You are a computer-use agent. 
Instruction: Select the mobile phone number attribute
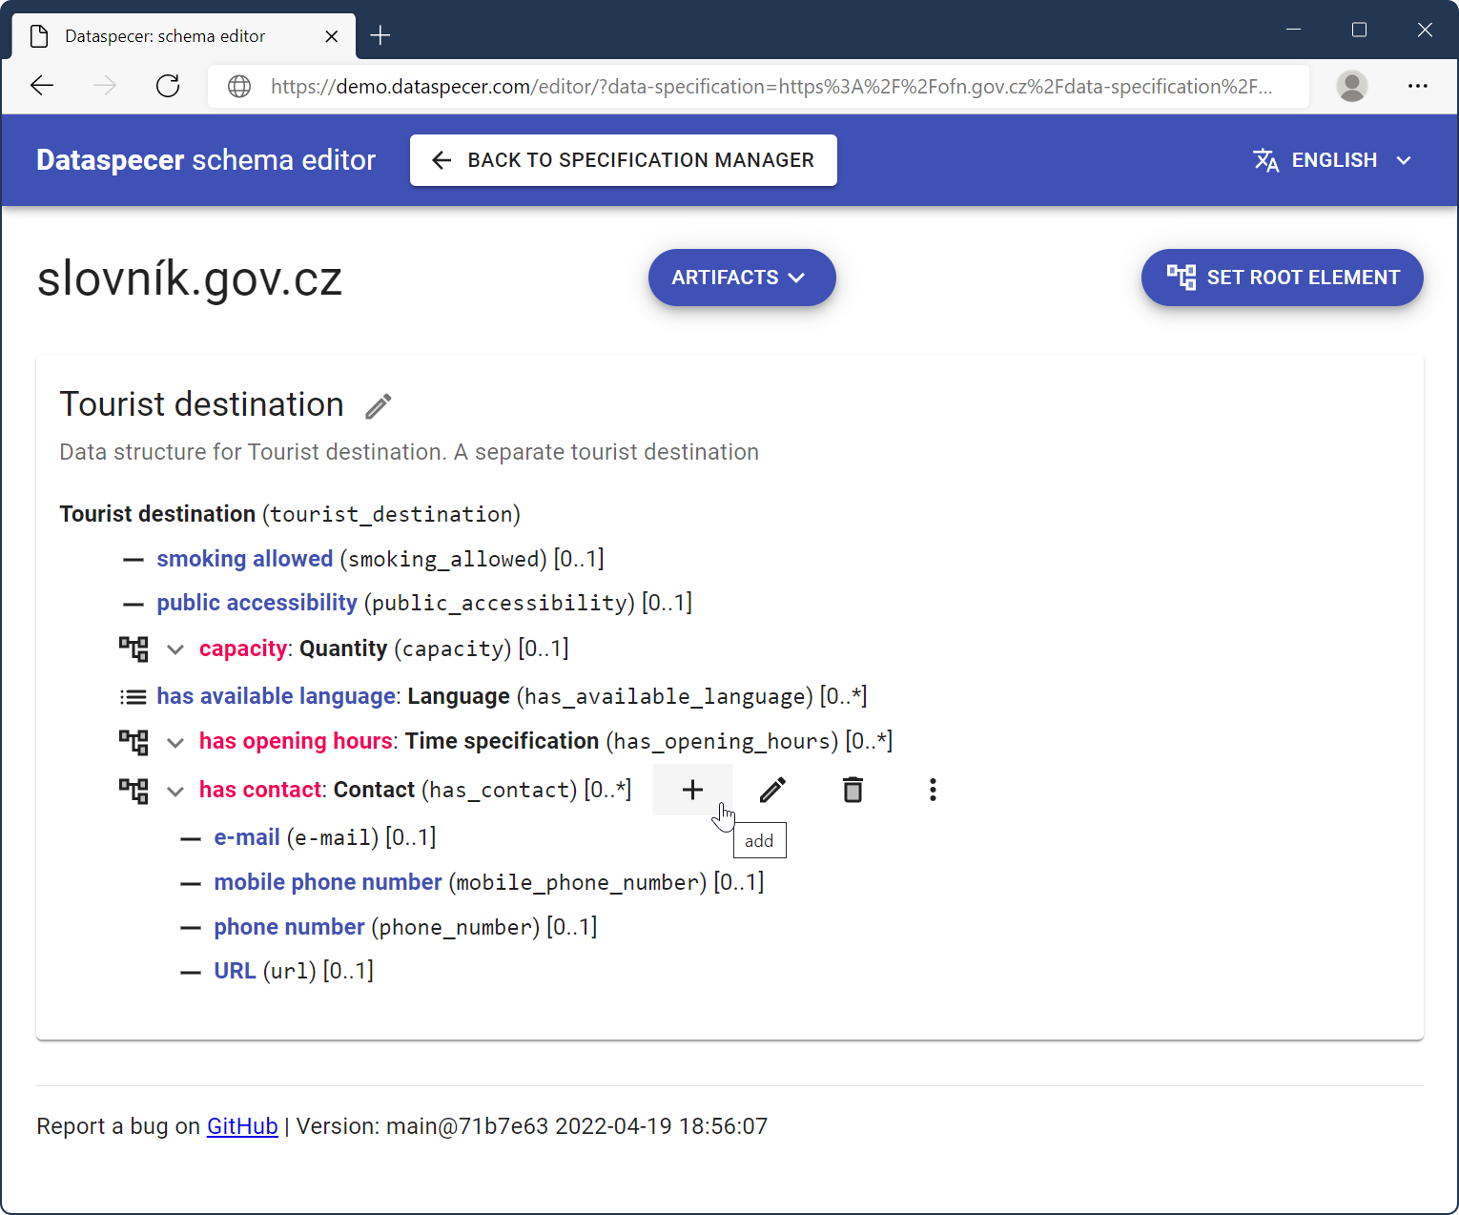tap(328, 882)
